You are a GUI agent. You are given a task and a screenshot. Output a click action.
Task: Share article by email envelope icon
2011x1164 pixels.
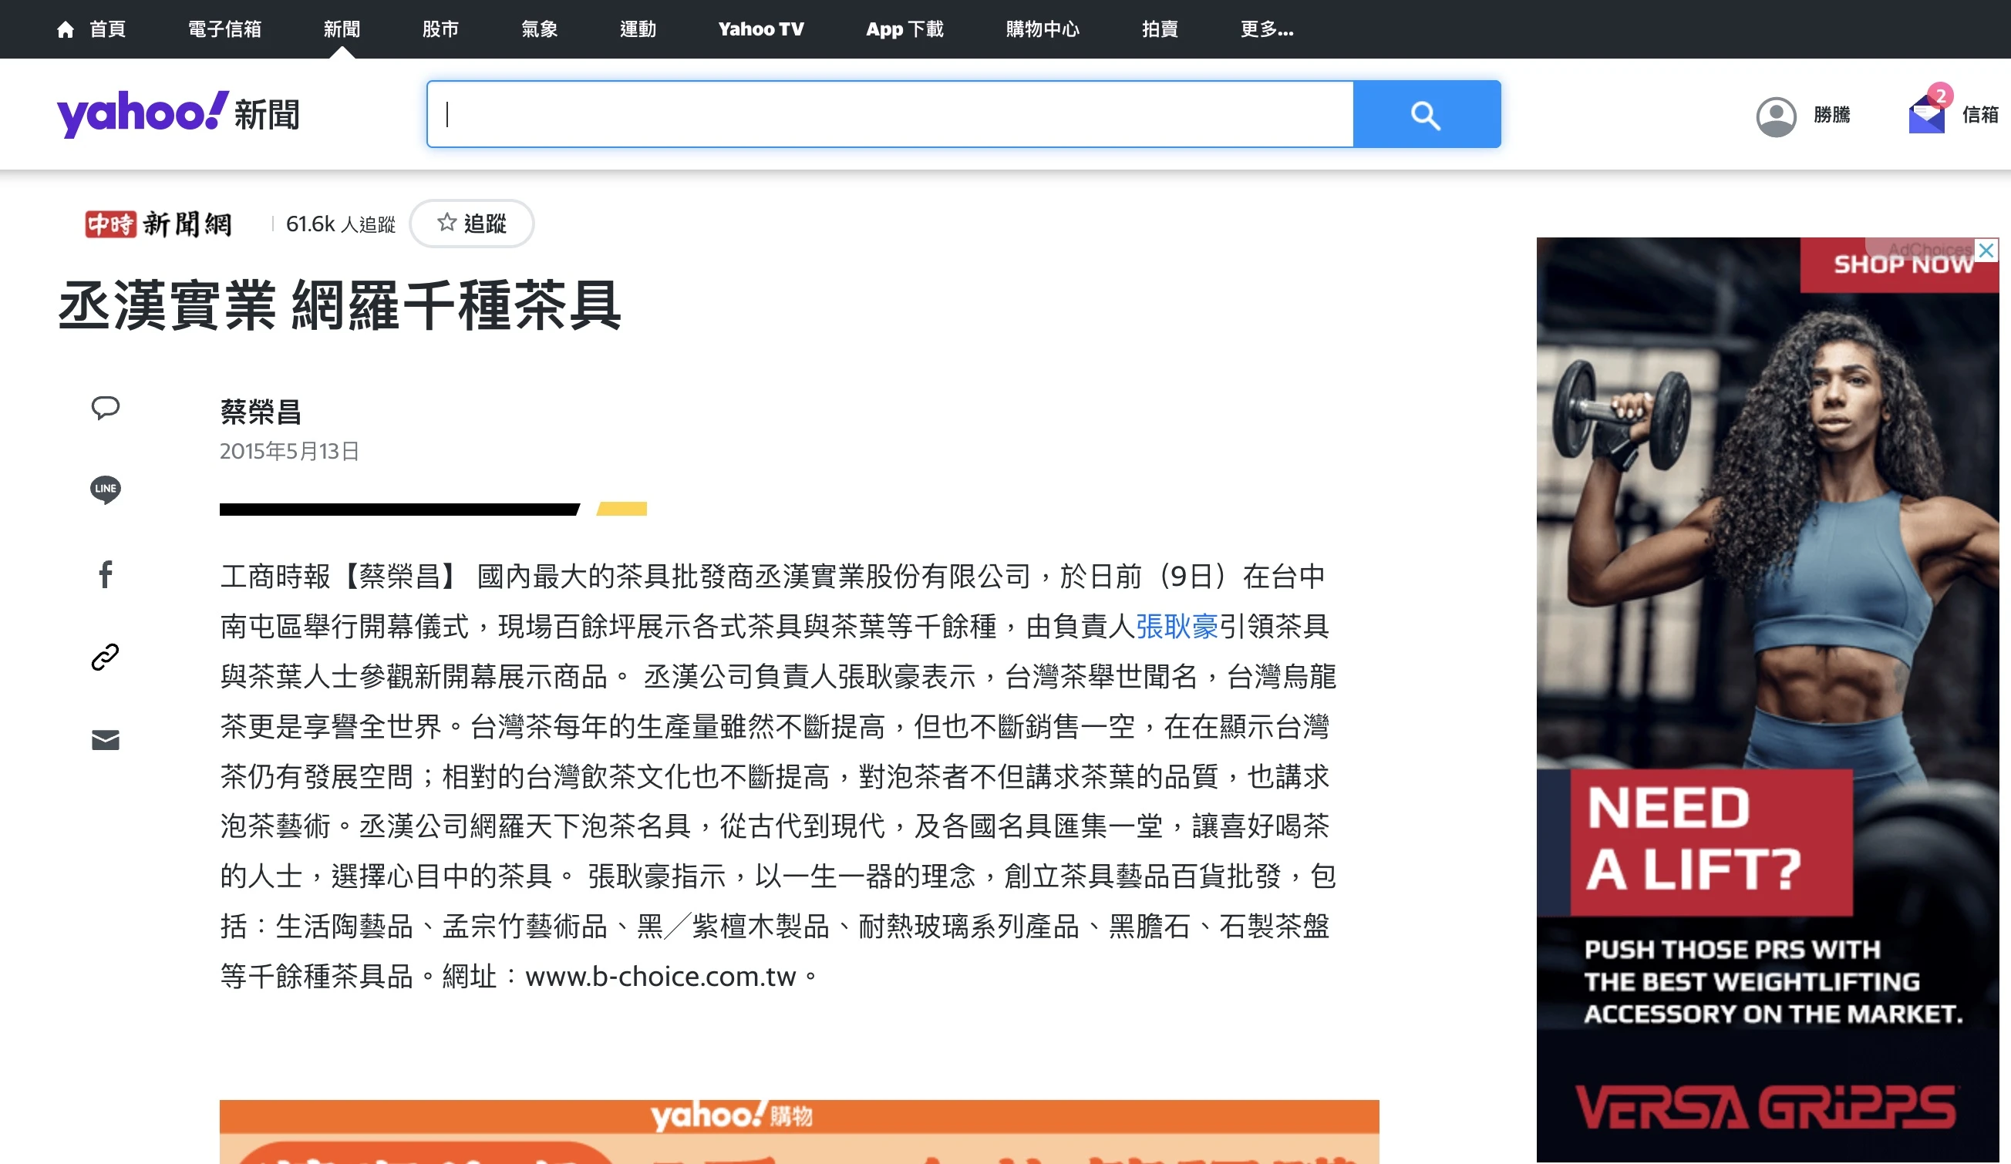pyautogui.click(x=106, y=740)
